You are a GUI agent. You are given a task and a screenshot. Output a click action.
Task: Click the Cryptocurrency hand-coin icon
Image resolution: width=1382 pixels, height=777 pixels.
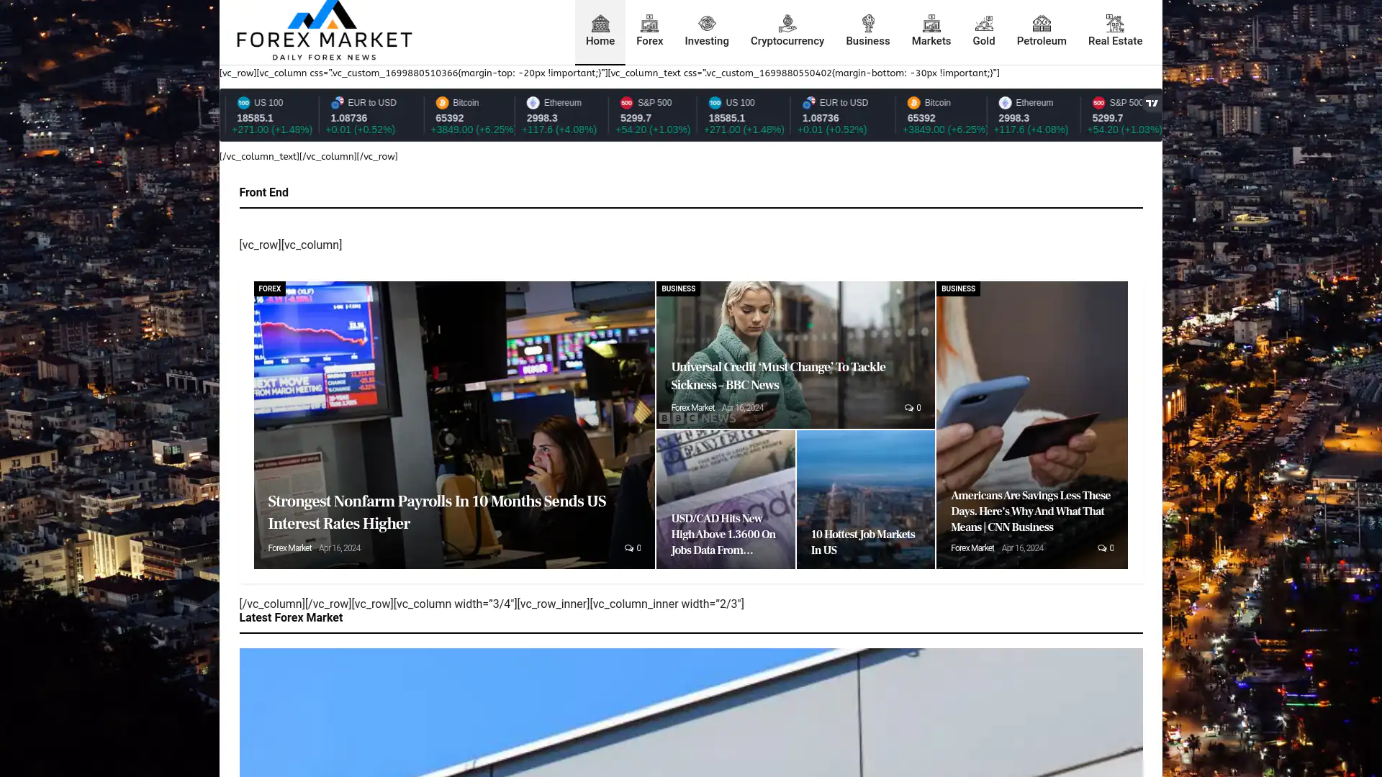coord(787,24)
